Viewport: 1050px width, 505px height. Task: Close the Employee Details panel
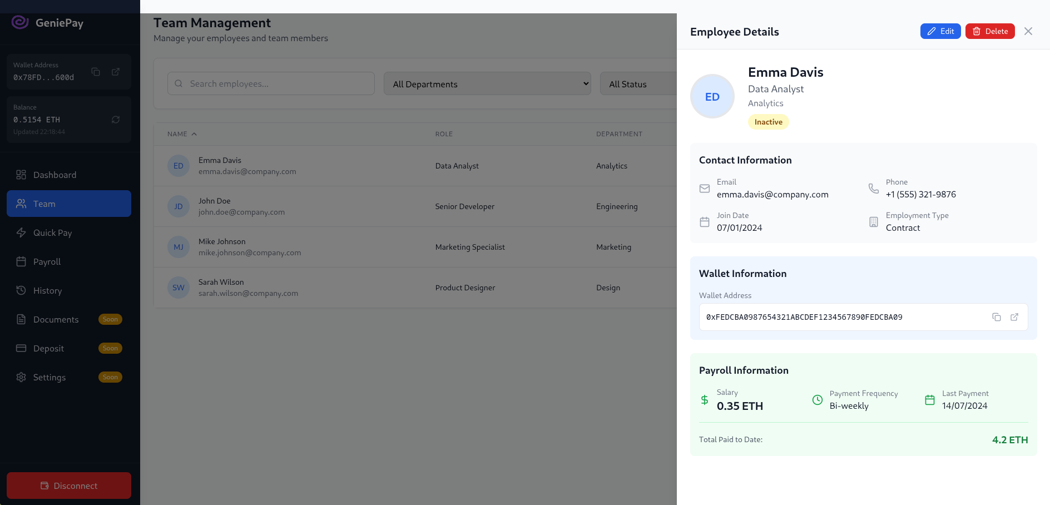1028,31
